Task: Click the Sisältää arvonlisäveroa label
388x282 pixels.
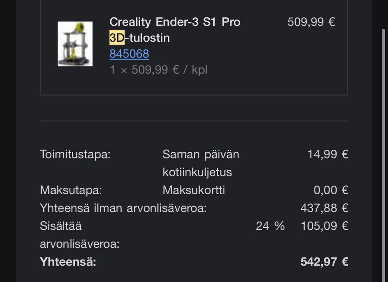Action: pyautogui.click(x=79, y=235)
